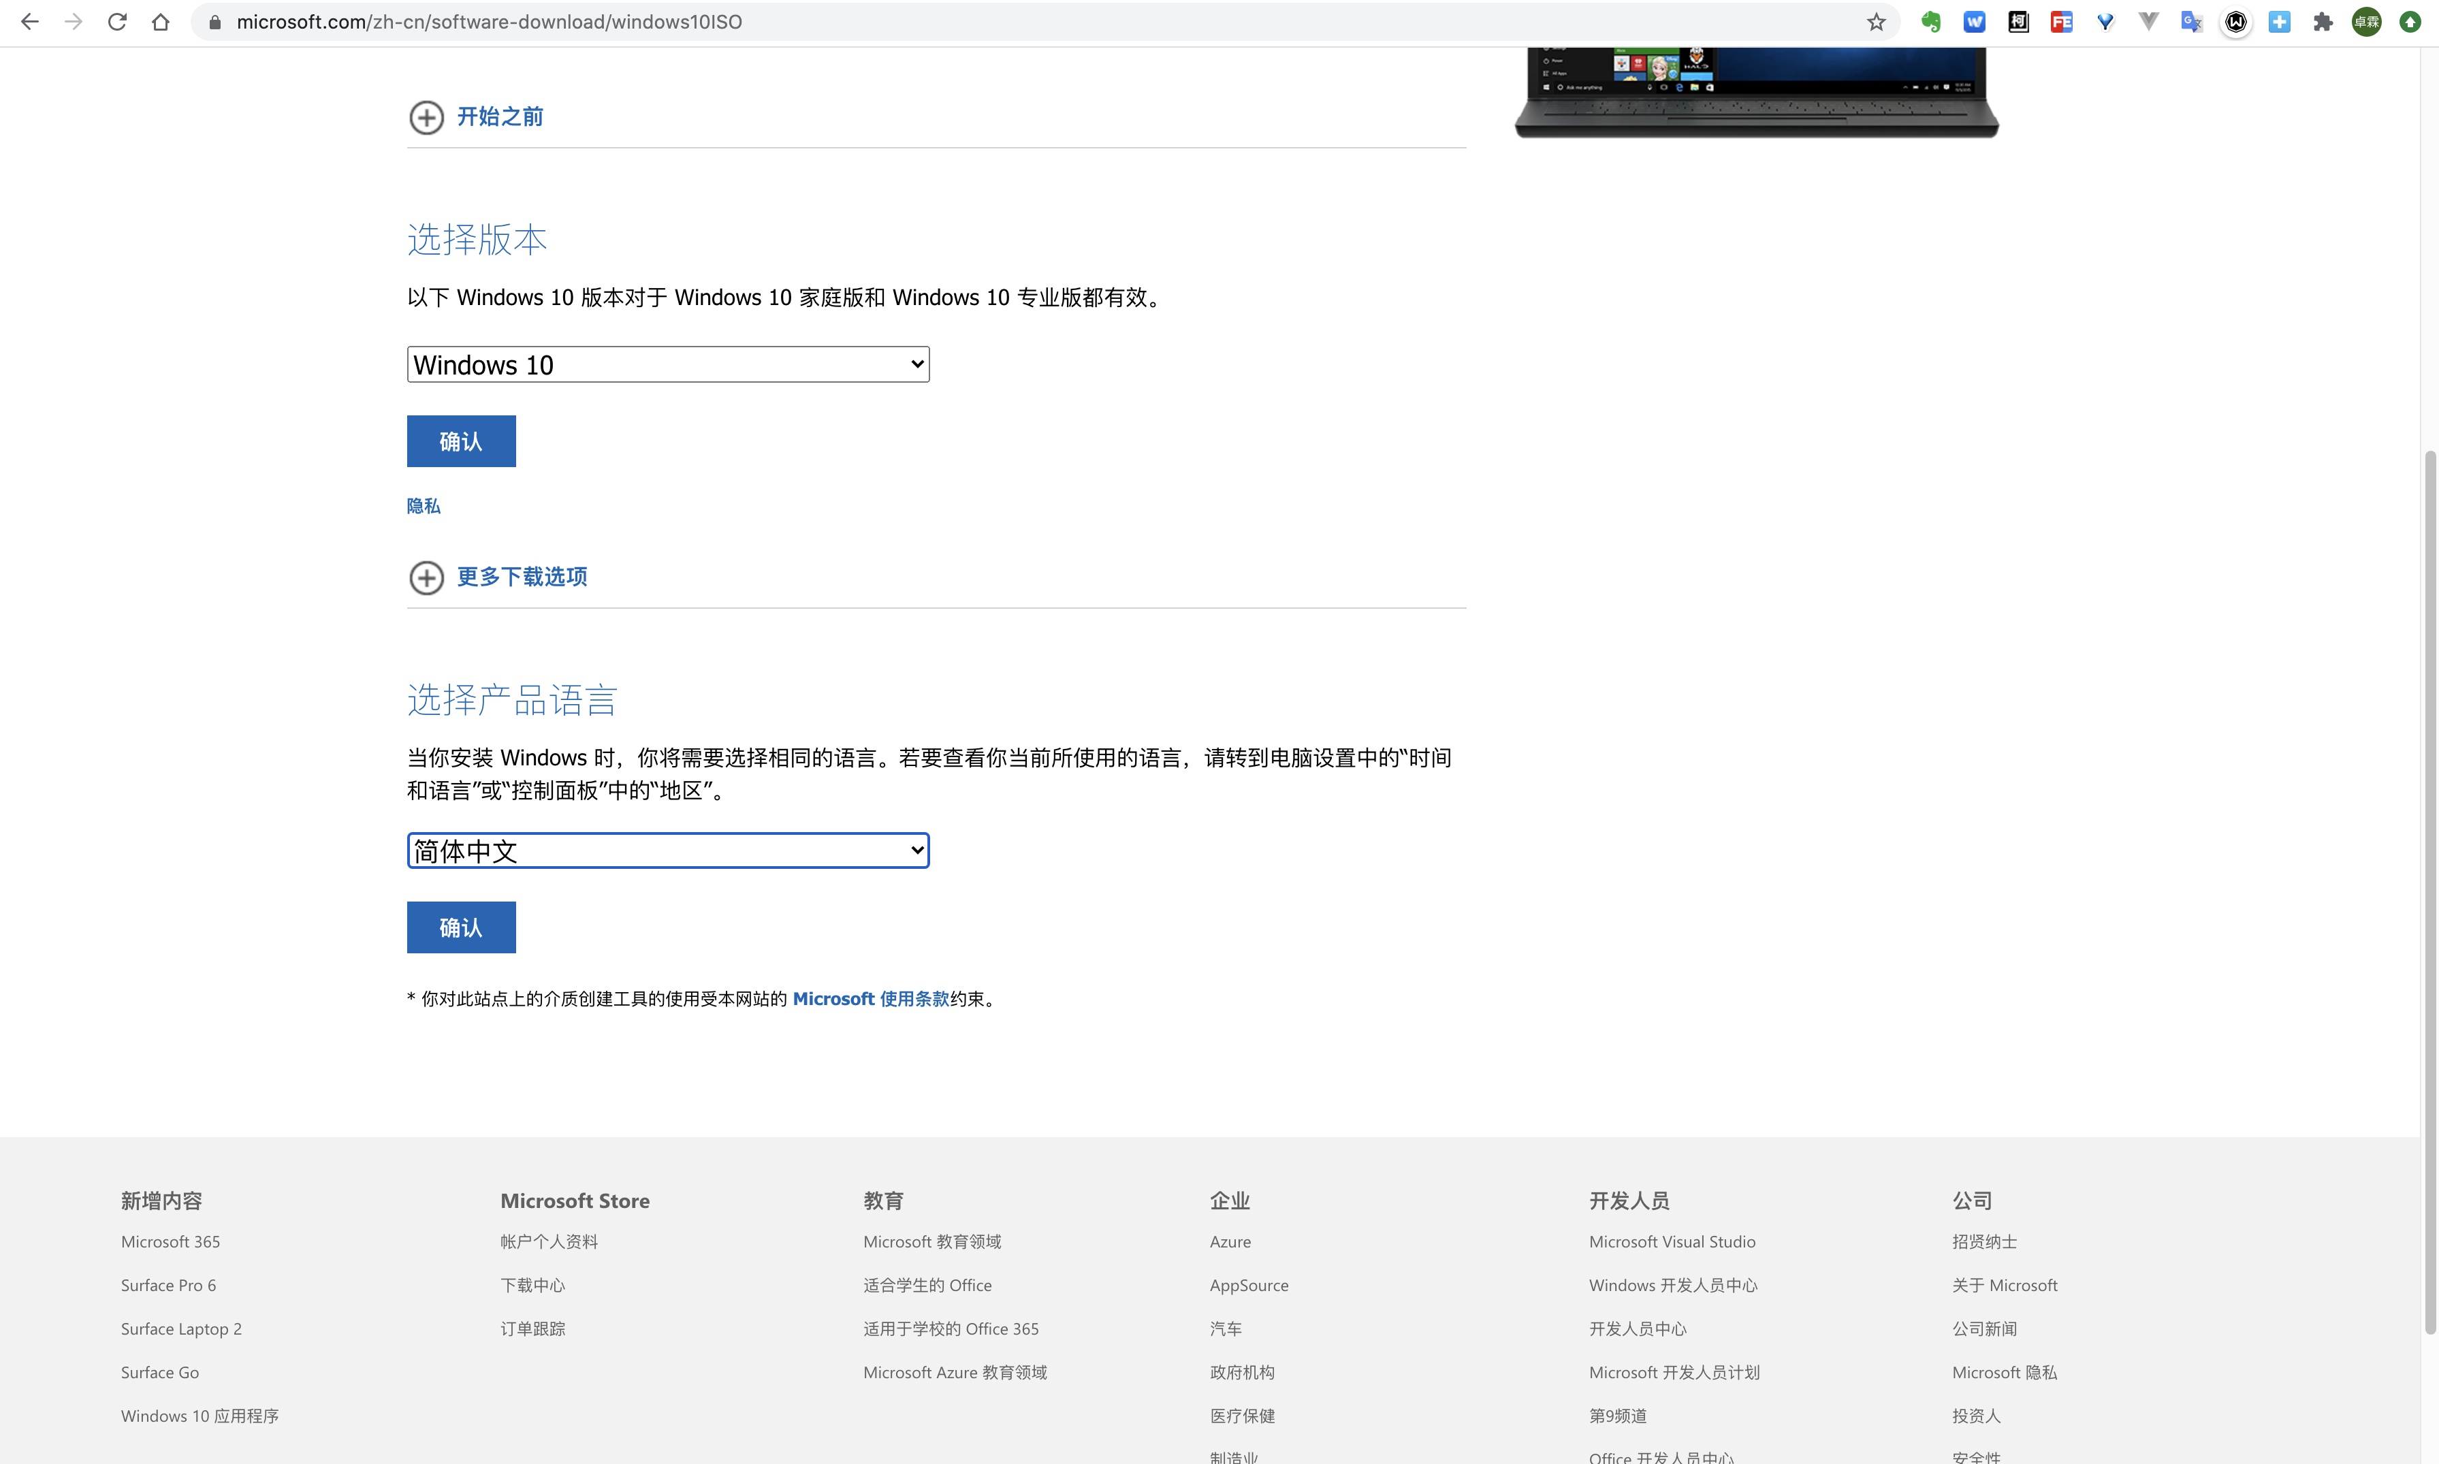Open the Windows 10 version dropdown
2439x1464 pixels.
pyautogui.click(x=668, y=364)
